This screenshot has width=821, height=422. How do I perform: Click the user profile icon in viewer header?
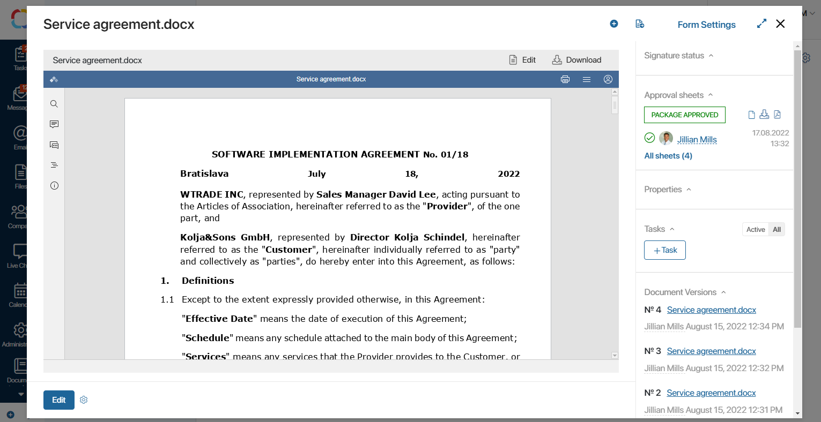[x=608, y=79]
